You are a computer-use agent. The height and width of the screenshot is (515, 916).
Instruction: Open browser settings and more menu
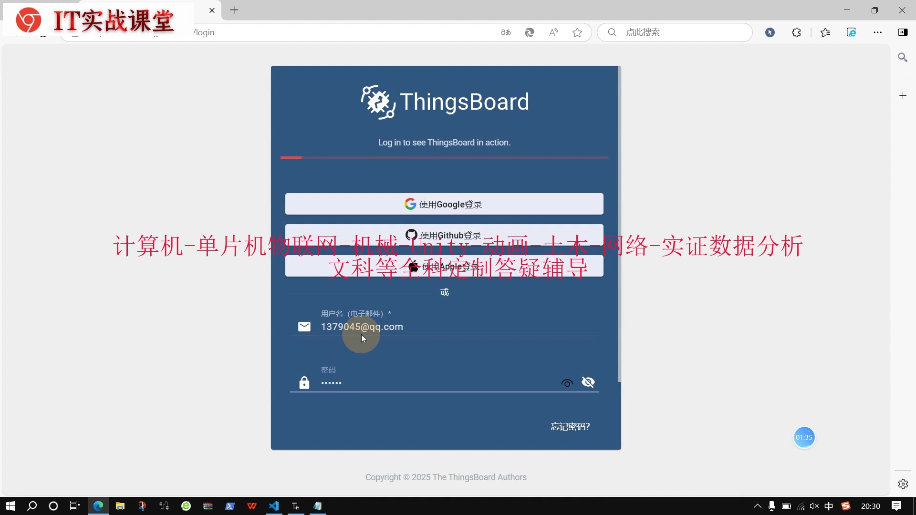pyautogui.click(x=877, y=32)
